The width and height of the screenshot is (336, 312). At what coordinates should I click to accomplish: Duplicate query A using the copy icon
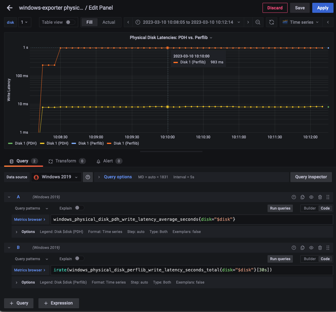302,197
